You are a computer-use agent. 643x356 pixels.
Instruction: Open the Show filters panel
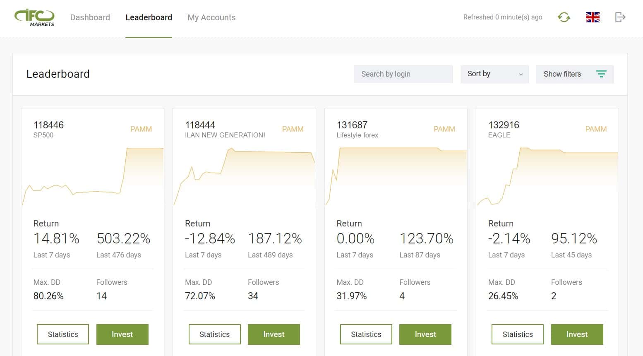pos(575,74)
